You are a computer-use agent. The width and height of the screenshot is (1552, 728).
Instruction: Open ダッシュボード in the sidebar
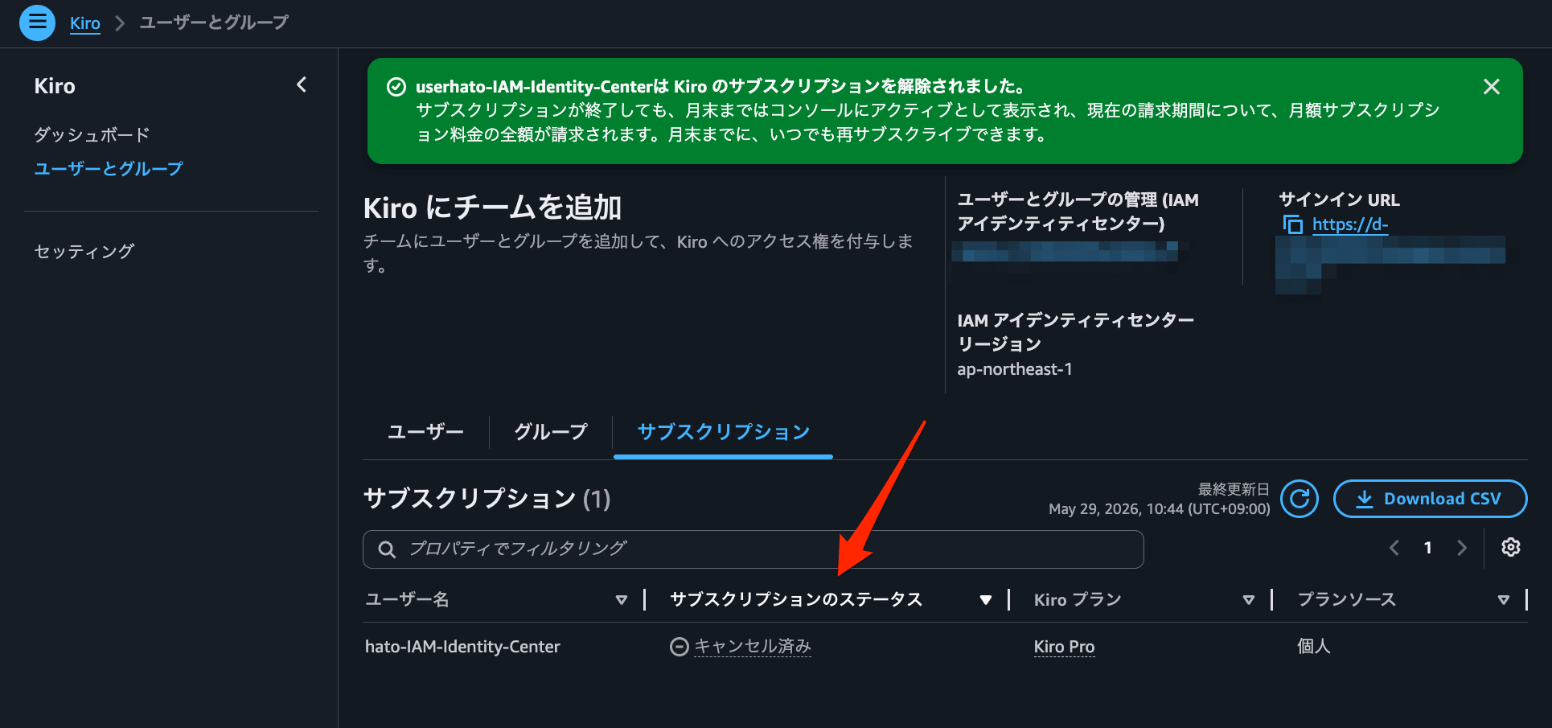(92, 135)
